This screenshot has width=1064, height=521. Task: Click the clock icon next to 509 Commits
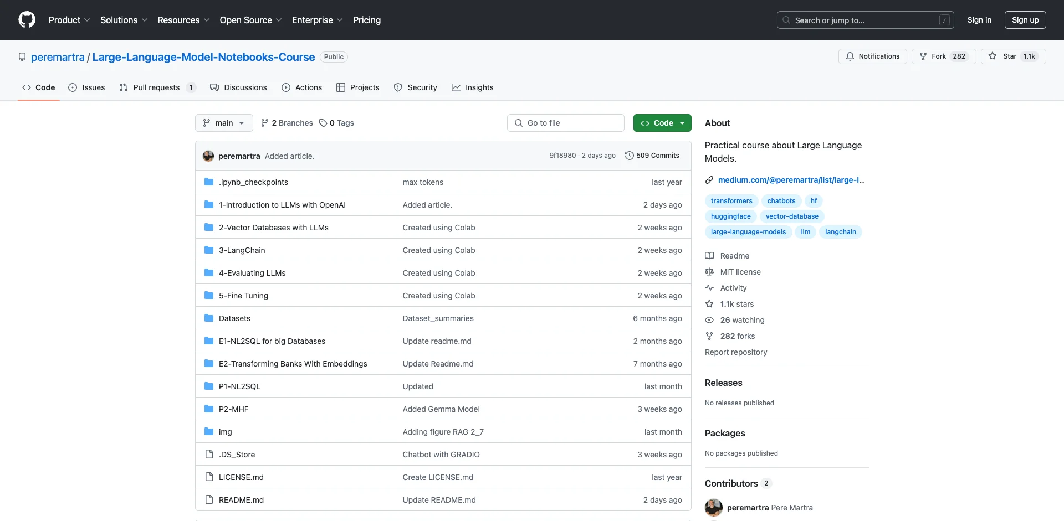click(x=629, y=156)
